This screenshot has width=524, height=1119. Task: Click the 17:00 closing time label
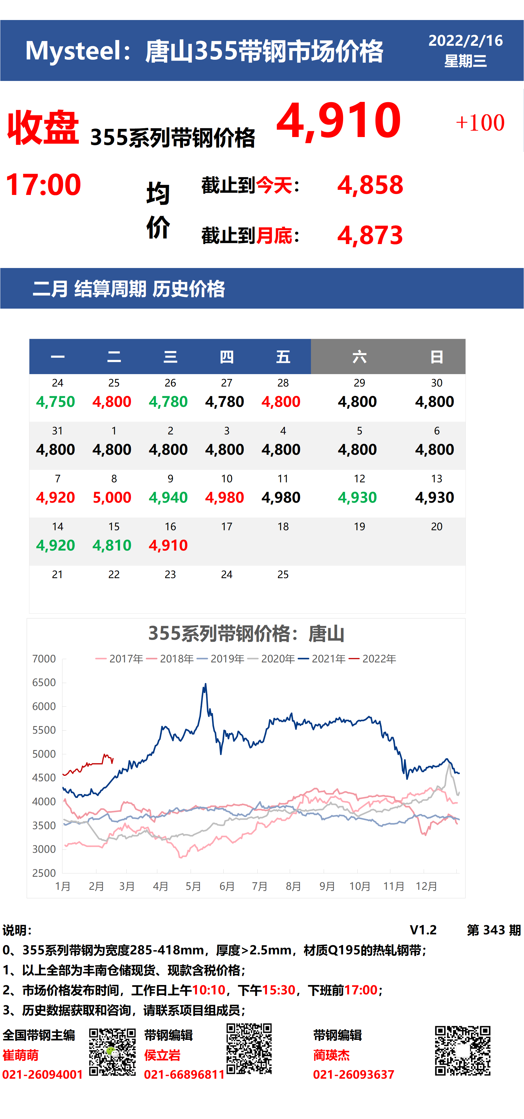(x=43, y=185)
